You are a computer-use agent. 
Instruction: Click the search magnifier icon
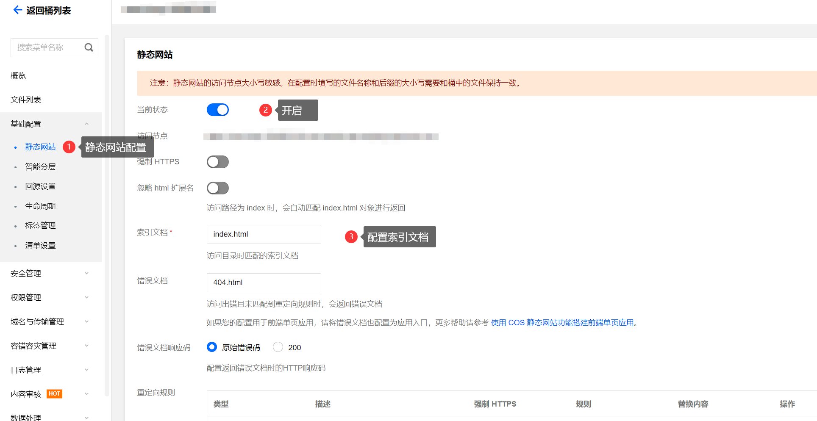click(x=89, y=47)
